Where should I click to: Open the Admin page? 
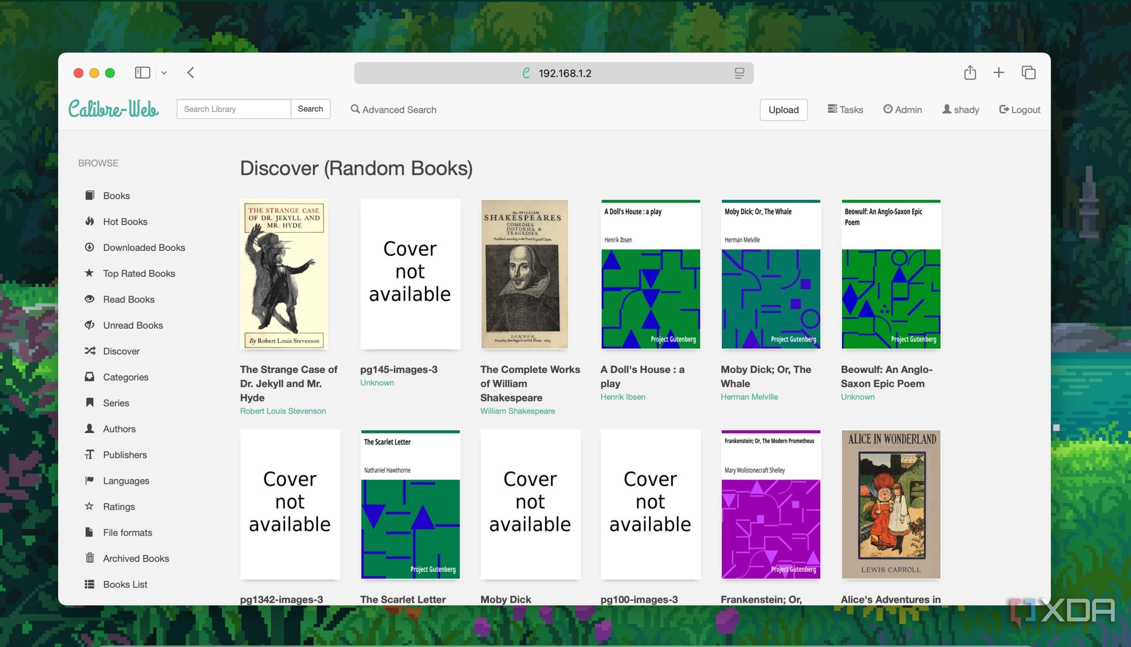pos(903,110)
